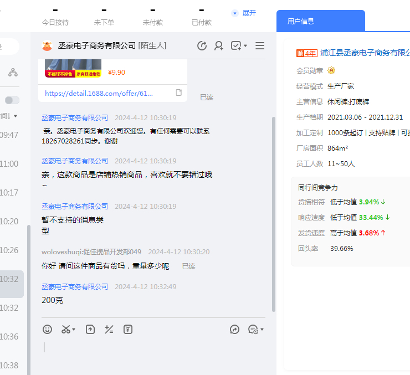Expand the task checkbox dropdown in header
The image size is (410, 375).
245,46
